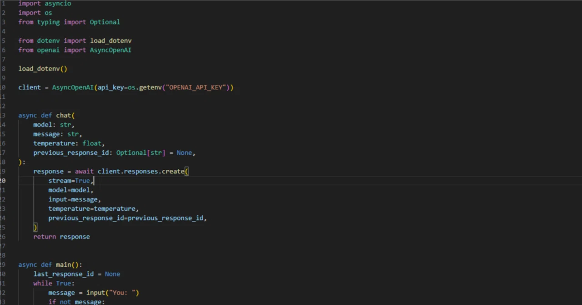The image size is (582, 305).
Task: Click the 'while True:' line
Action: (x=54, y=283)
